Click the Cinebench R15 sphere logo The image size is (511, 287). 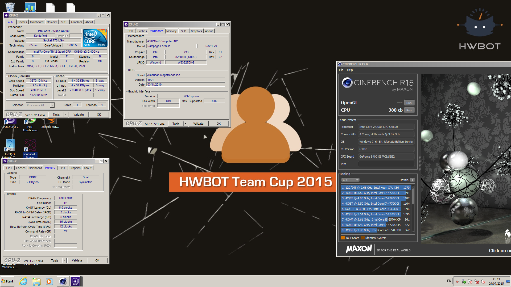pyautogui.click(x=347, y=83)
